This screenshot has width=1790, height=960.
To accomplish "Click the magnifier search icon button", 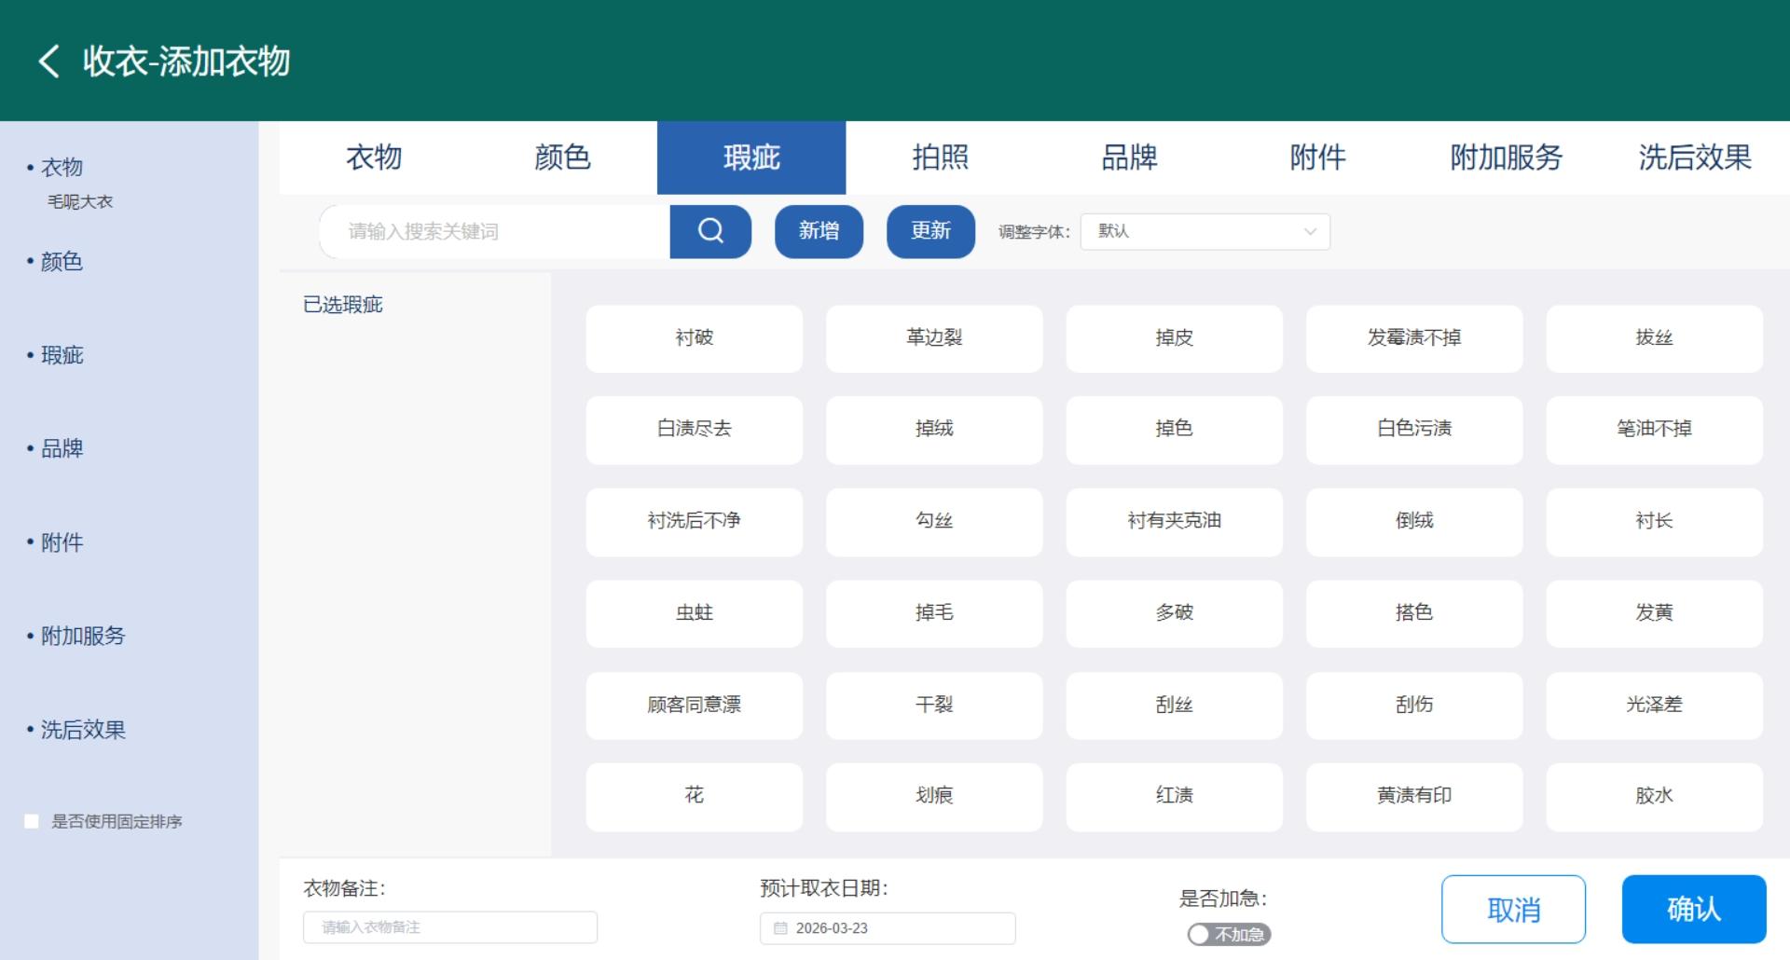I will click(710, 231).
